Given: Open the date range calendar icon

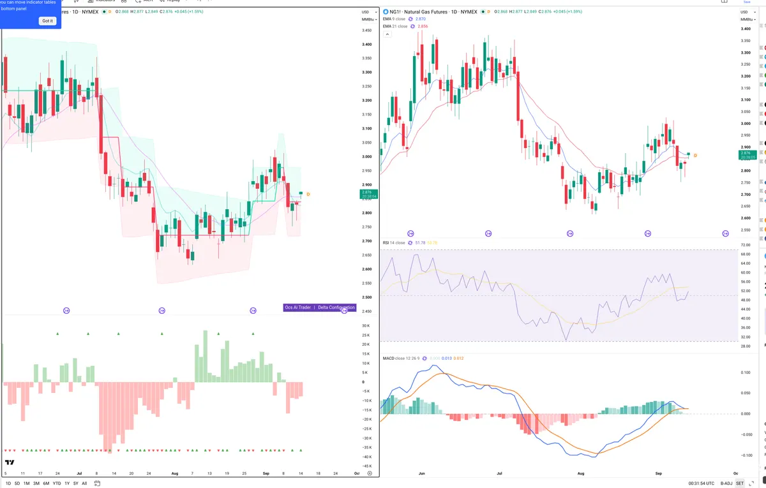Looking at the screenshot, I should [97, 484].
